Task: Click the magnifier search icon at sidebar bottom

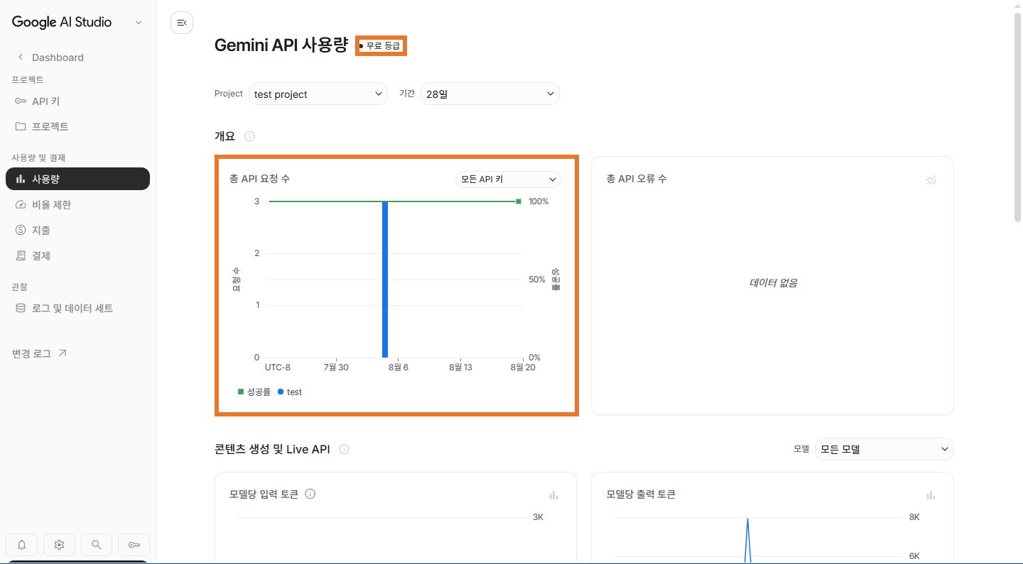Action: pyautogui.click(x=97, y=545)
